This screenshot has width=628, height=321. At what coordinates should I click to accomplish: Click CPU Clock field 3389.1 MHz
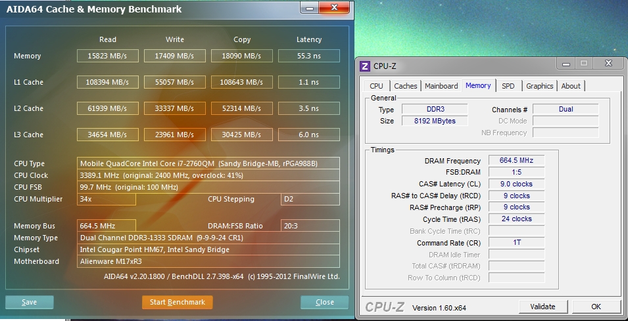(x=208, y=175)
